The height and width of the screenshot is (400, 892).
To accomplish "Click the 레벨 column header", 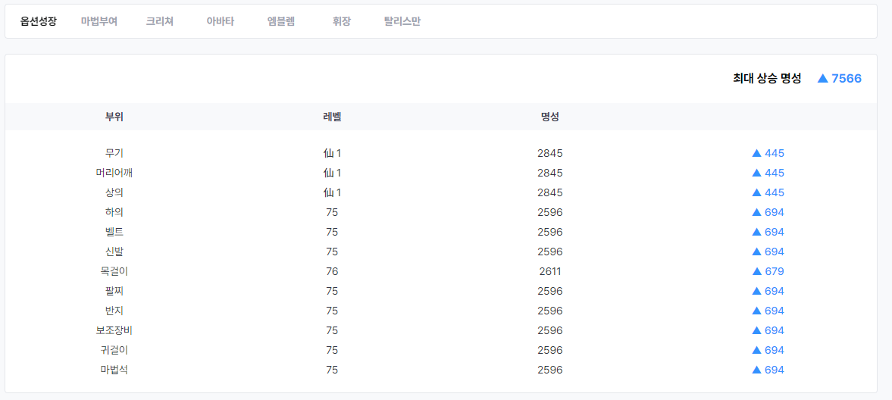I will [x=332, y=117].
